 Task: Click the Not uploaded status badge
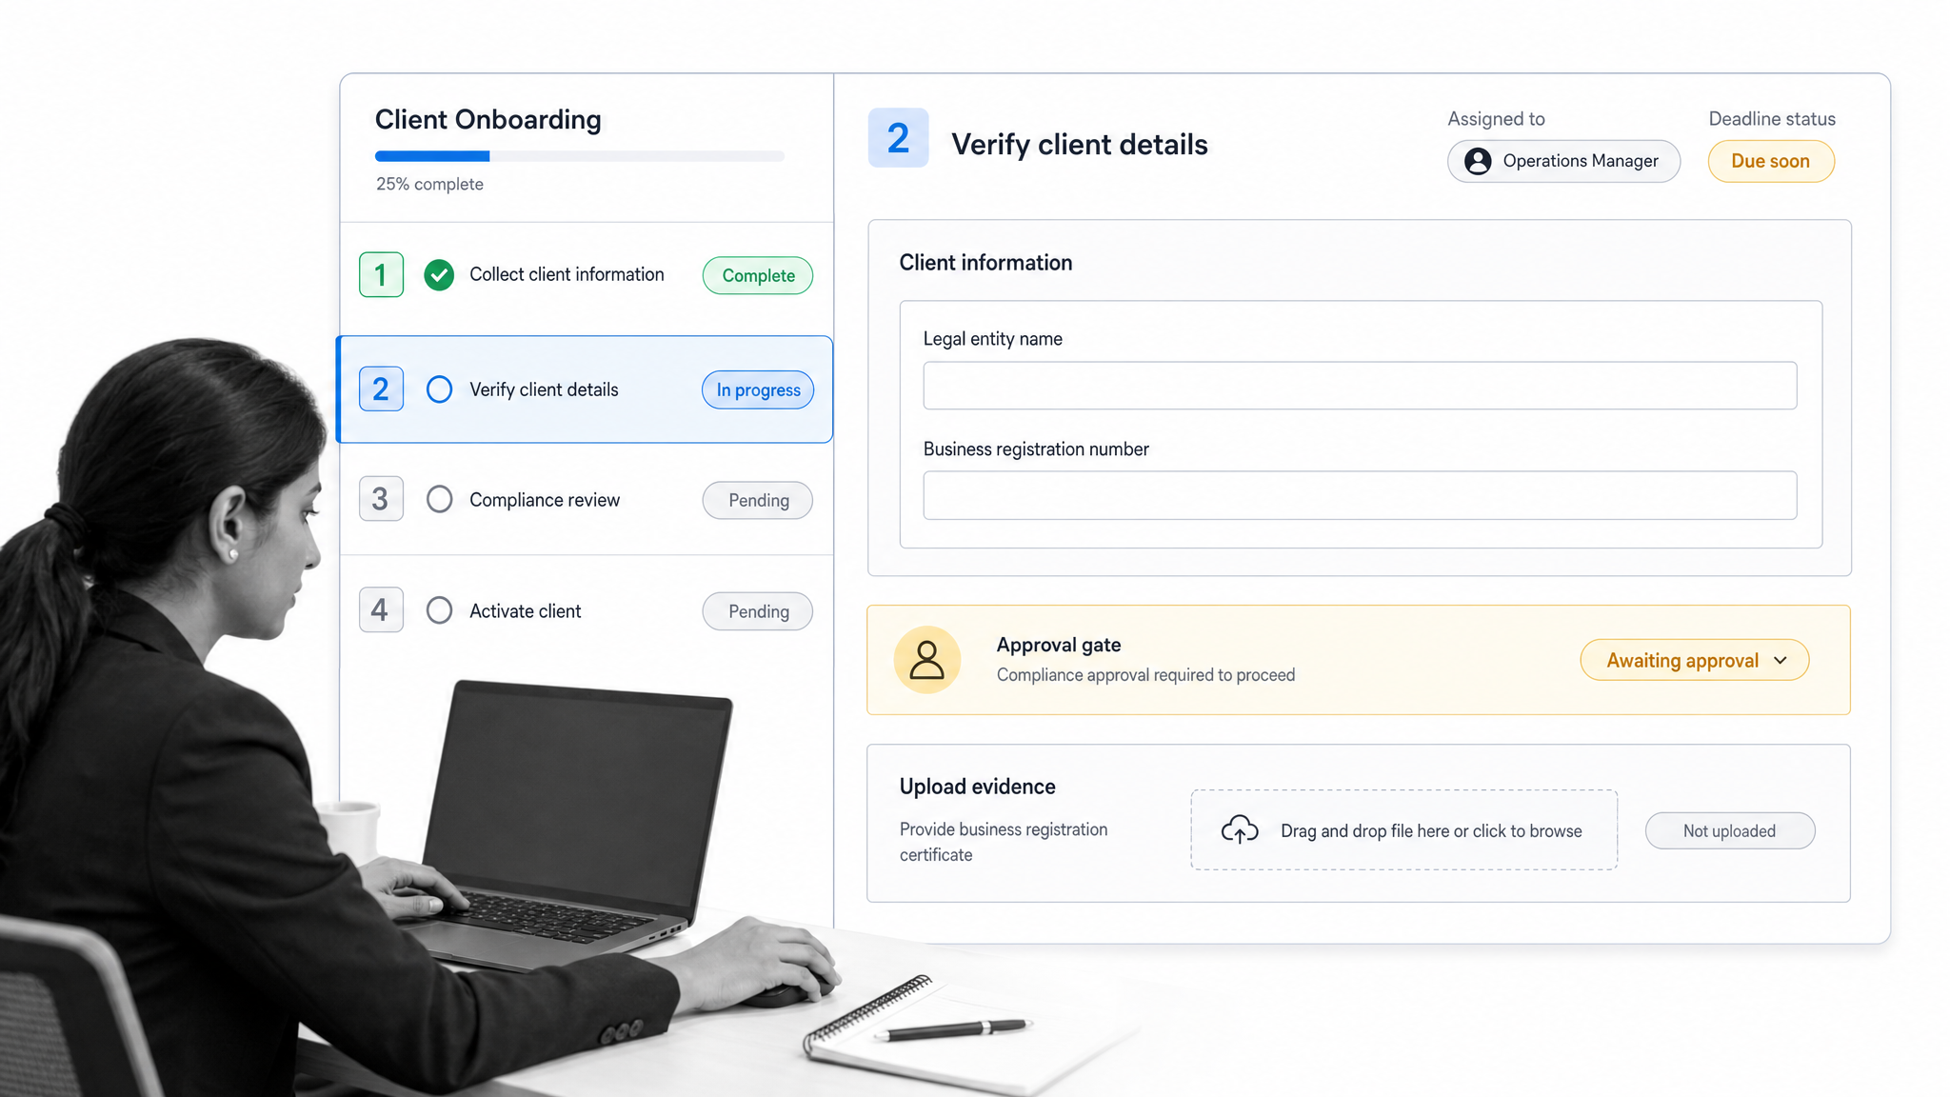(1730, 830)
